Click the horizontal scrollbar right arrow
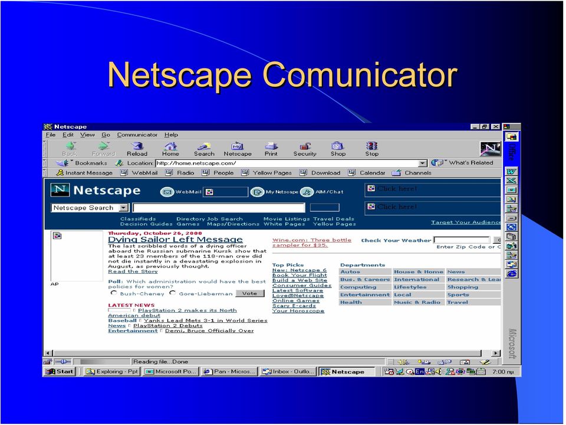Screen dimensions: 566x425 (496, 353)
